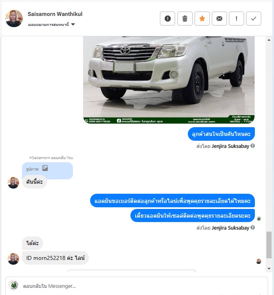Mark conversation unread with envelope icon
The image size is (274, 295).
coord(219,18)
